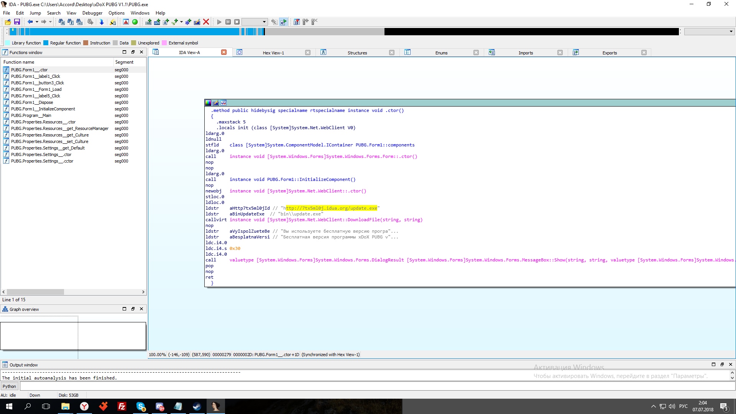Switch to the Hex View-1 tab

click(x=273, y=53)
